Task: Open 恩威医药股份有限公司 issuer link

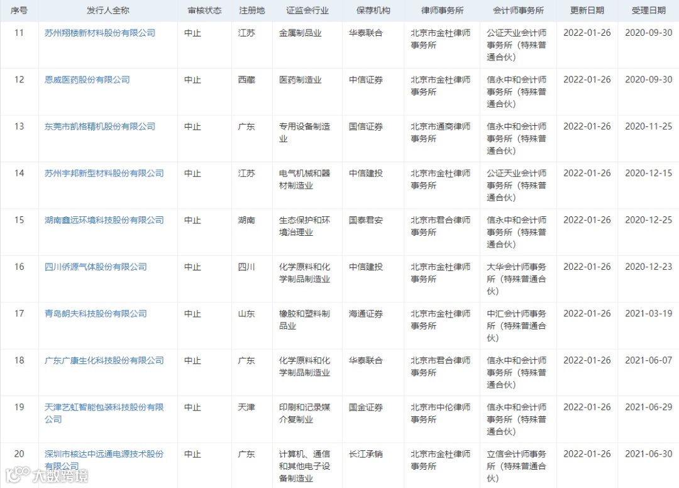Action: tap(87, 80)
